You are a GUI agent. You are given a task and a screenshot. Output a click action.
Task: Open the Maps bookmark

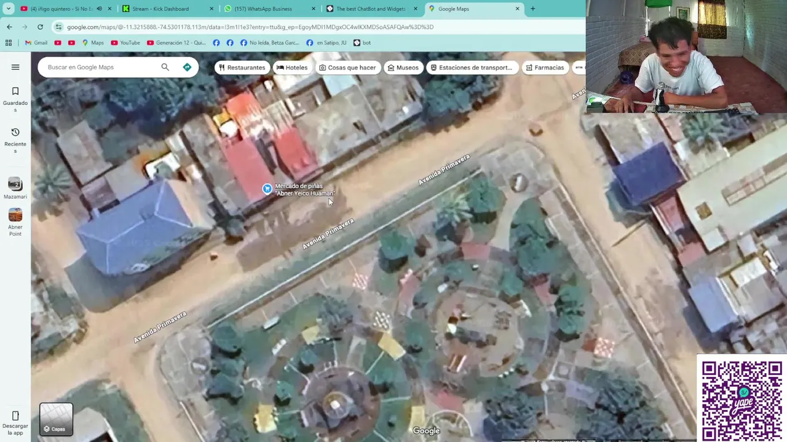[x=93, y=42]
